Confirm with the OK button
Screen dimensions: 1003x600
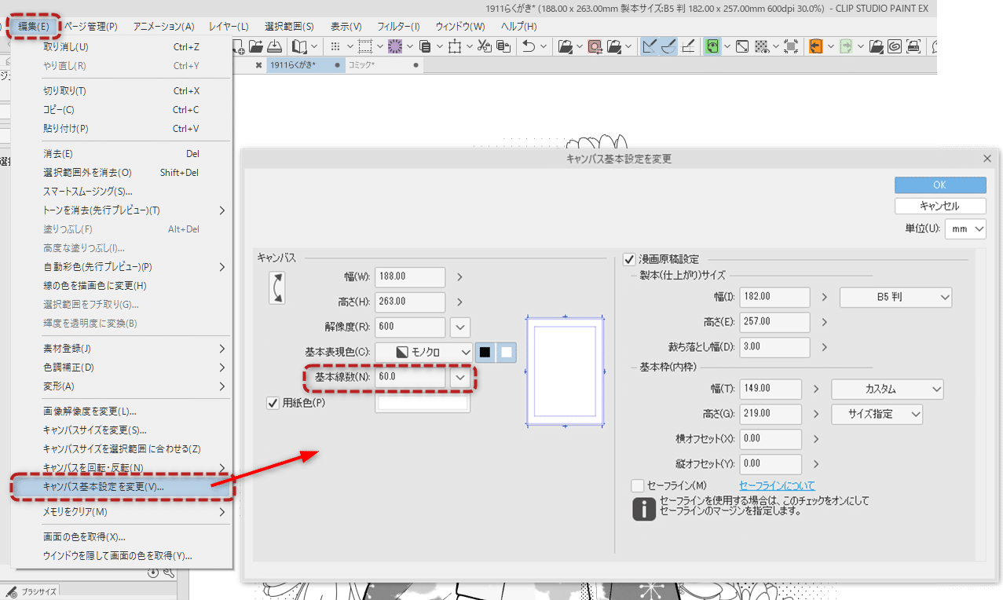click(940, 185)
